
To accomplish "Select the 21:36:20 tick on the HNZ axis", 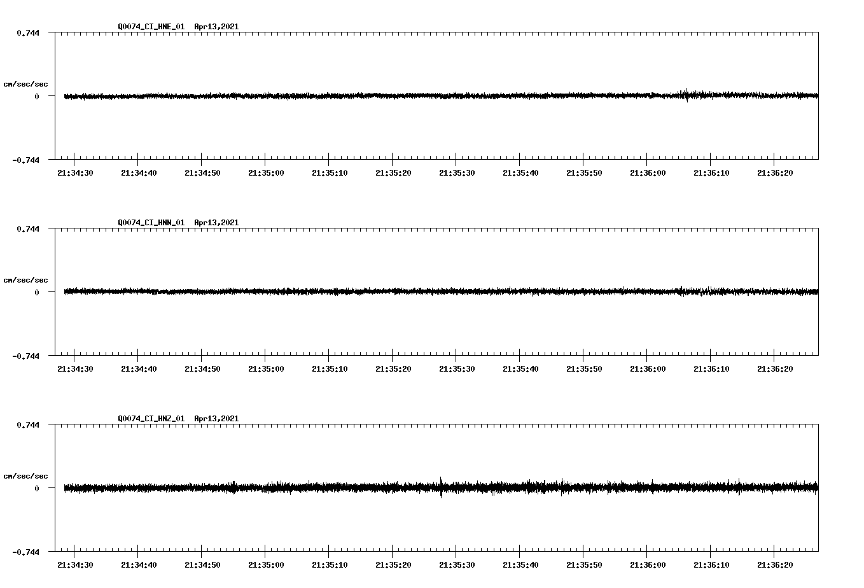I will [x=775, y=564].
